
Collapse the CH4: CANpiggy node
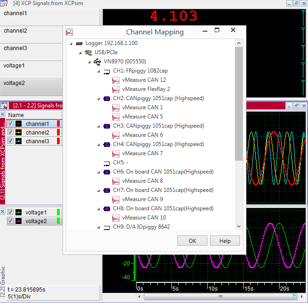(99, 145)
